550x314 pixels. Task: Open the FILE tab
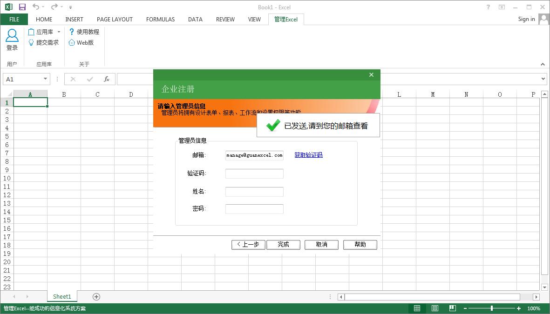click(14, 19)
